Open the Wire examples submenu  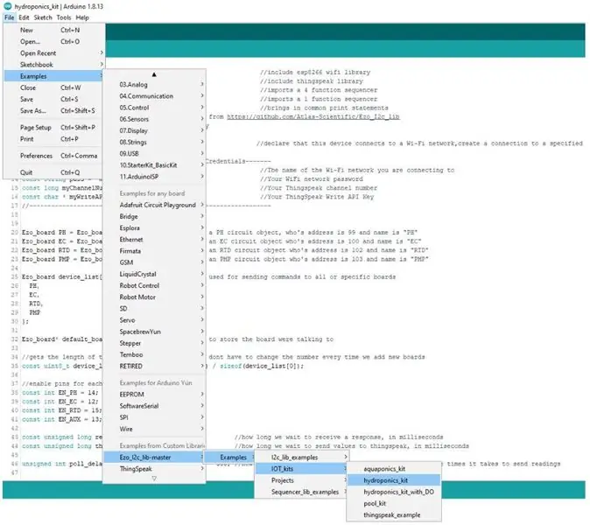click(x=155, y=429)
